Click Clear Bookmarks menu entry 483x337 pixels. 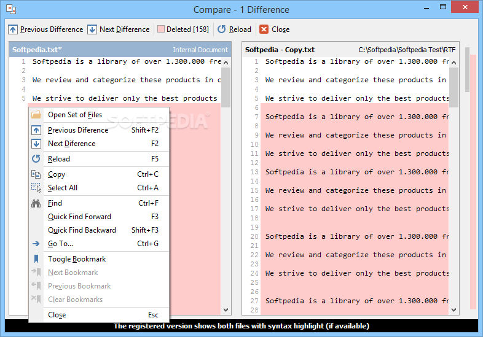point(99,300)
